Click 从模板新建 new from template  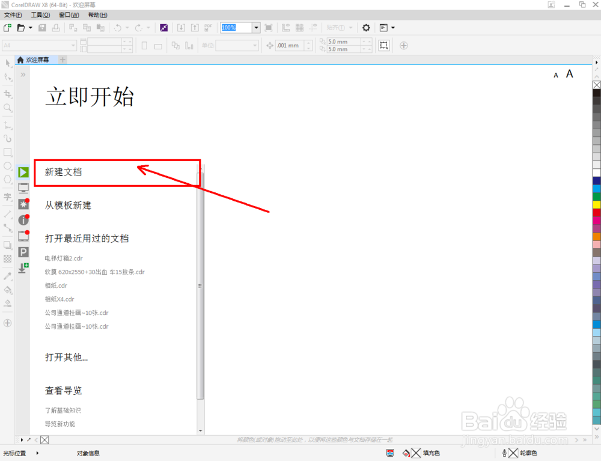pyautogui.click(x=68, y=206)
